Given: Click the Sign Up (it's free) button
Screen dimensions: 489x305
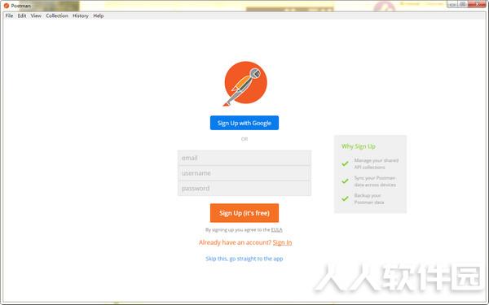Looking at the screenshot, I should click(x=244, y=213).
